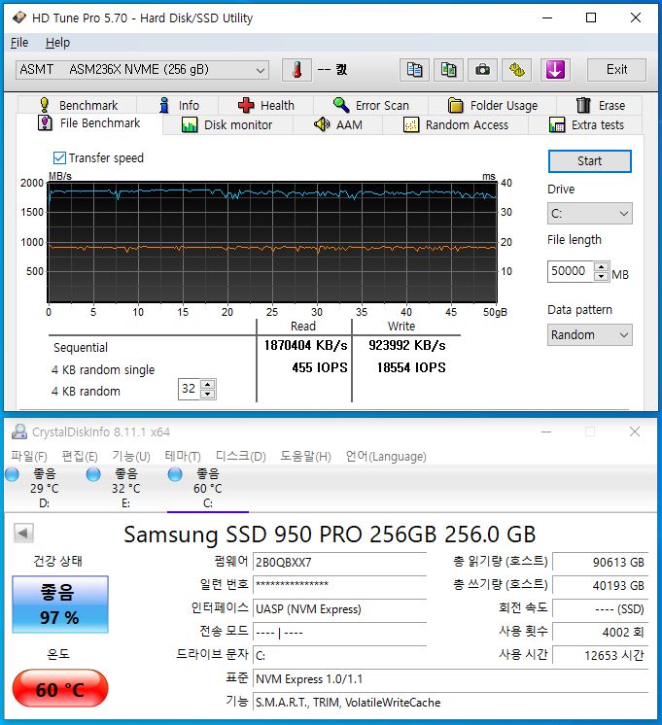Click power on hours 12653 시간

coord(600,656)
